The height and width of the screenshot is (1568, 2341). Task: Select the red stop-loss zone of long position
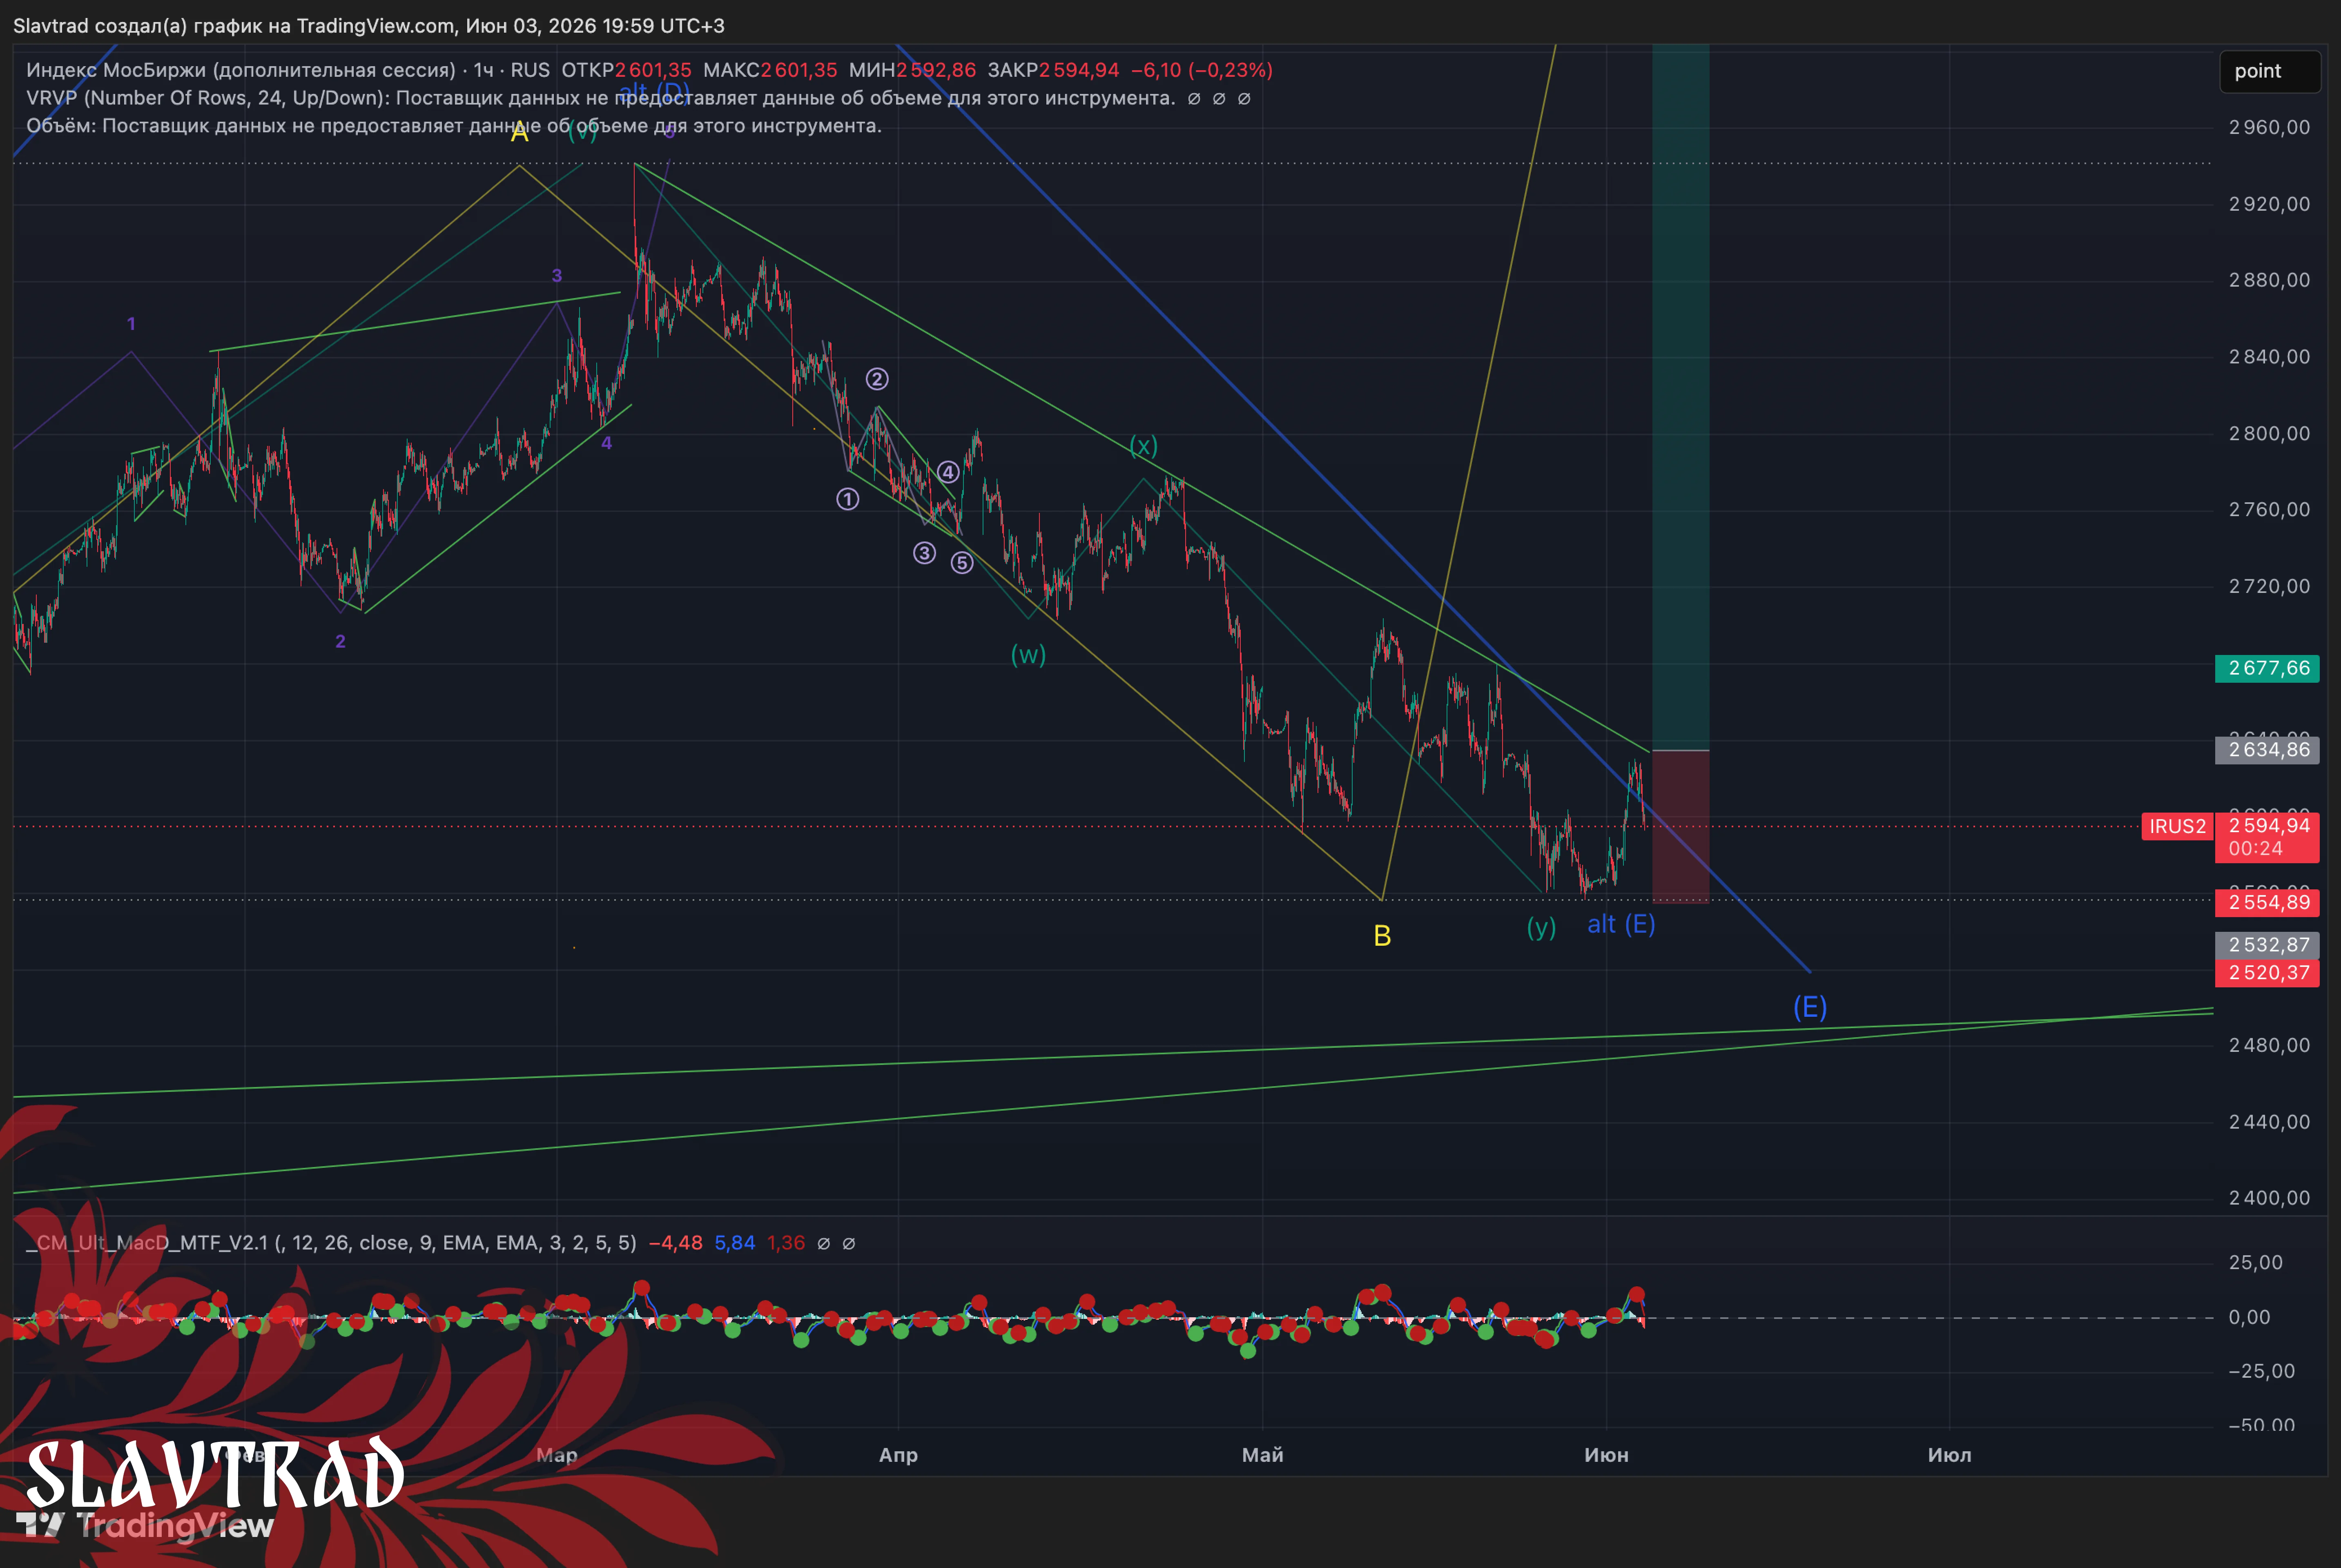pyautogui.click(x=1680, y=826)
